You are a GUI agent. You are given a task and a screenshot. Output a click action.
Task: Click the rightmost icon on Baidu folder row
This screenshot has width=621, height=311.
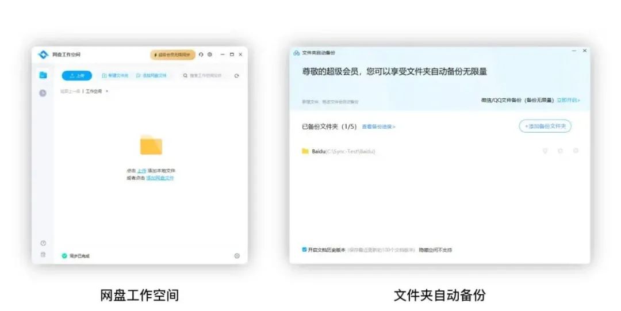click(x=576, y=151)
